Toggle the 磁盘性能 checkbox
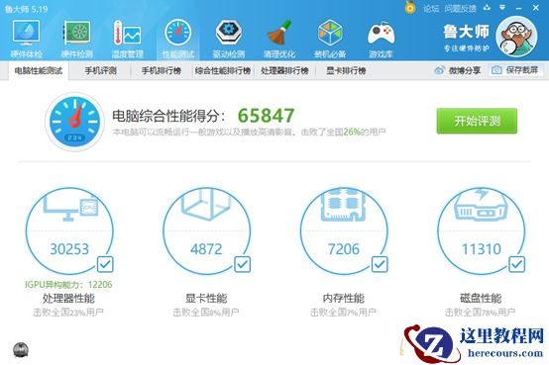The height and width of the screenshot is (365, 549). click(516, 264)
